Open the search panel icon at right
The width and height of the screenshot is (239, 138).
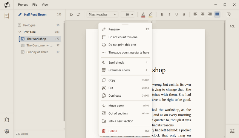click(x=232, y=27)
